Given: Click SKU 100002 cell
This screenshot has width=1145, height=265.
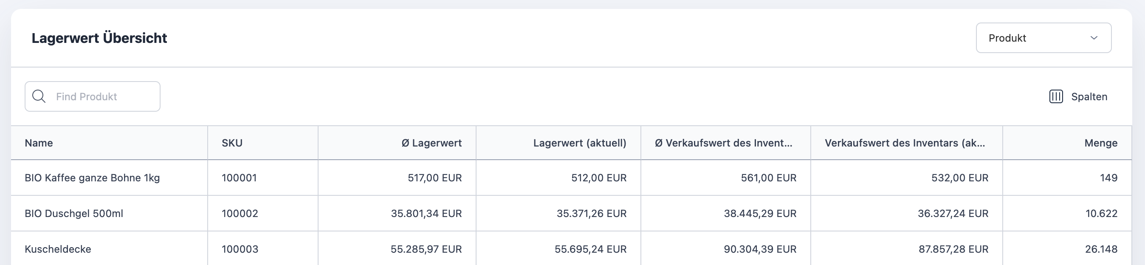Looking at the screenshot, I should 240,214.
